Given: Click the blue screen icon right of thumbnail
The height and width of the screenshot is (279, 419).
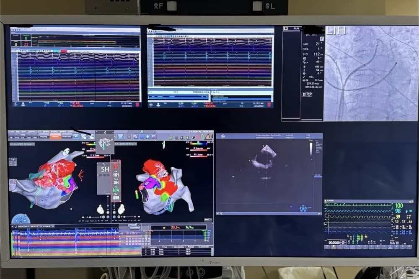Looking at the screenshot, I should tap(121, 136).
